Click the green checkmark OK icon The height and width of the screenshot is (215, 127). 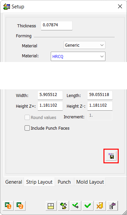88,206
